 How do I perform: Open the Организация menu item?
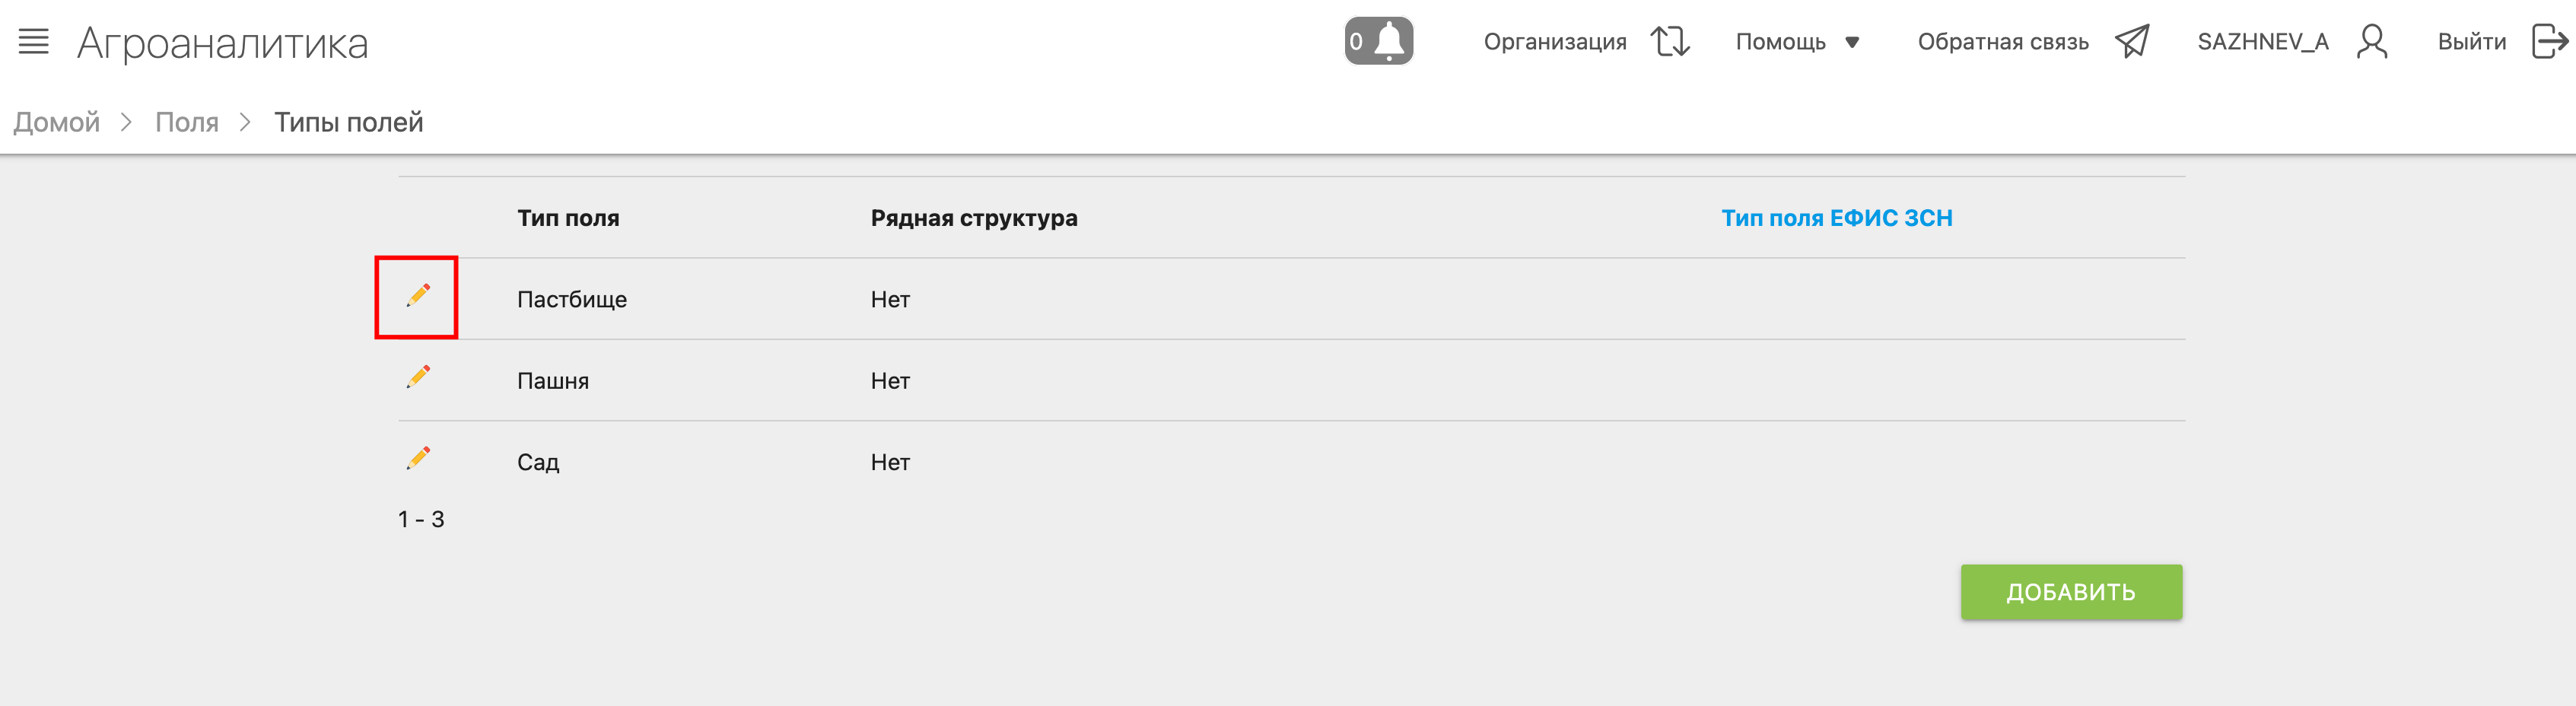click(x=1554, y=42)
